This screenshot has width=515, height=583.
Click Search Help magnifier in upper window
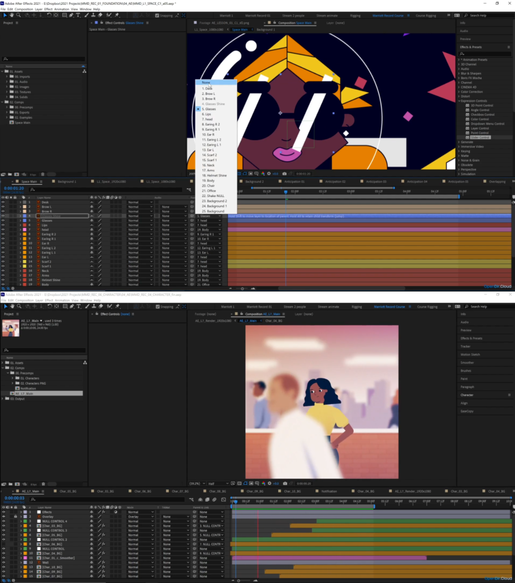[466, 15]
